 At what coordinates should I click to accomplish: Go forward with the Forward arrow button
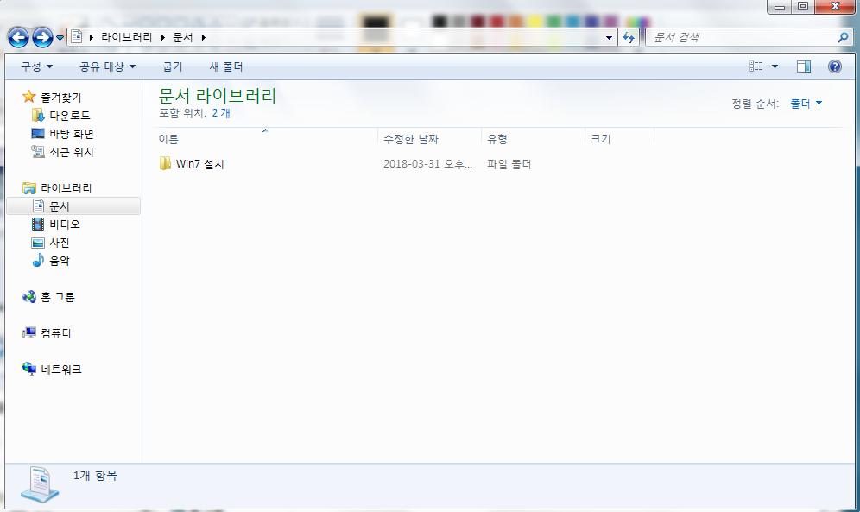pos(43,37)
